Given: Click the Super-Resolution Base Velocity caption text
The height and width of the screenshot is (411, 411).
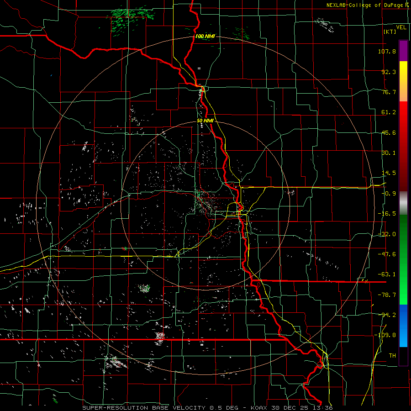Looking at the screenshot, I should 207,408.
